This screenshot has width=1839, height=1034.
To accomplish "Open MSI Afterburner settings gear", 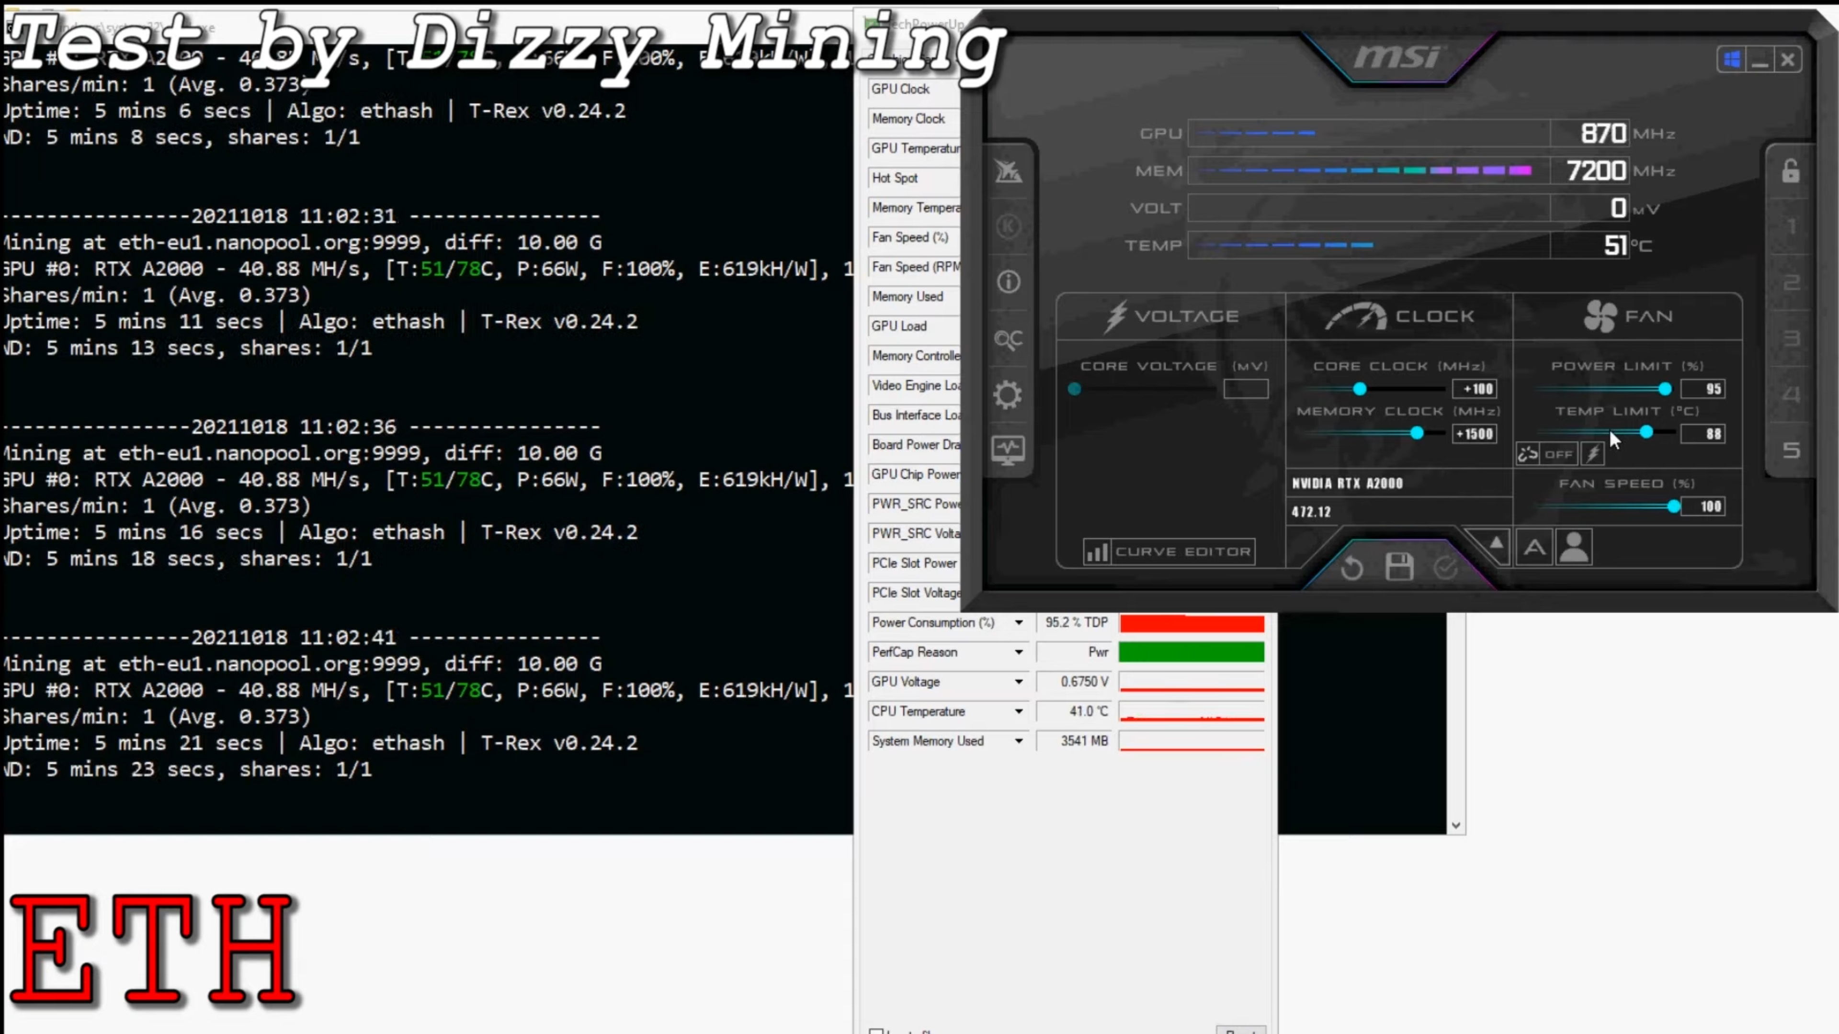I will [x=1008, y=394].
